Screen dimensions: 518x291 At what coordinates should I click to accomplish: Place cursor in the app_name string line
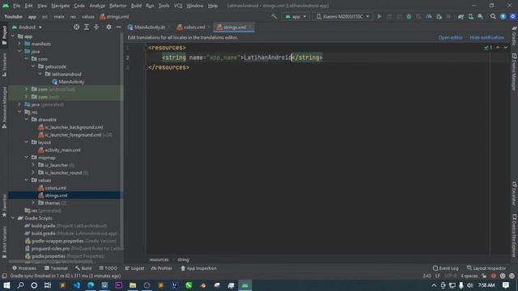242,57
